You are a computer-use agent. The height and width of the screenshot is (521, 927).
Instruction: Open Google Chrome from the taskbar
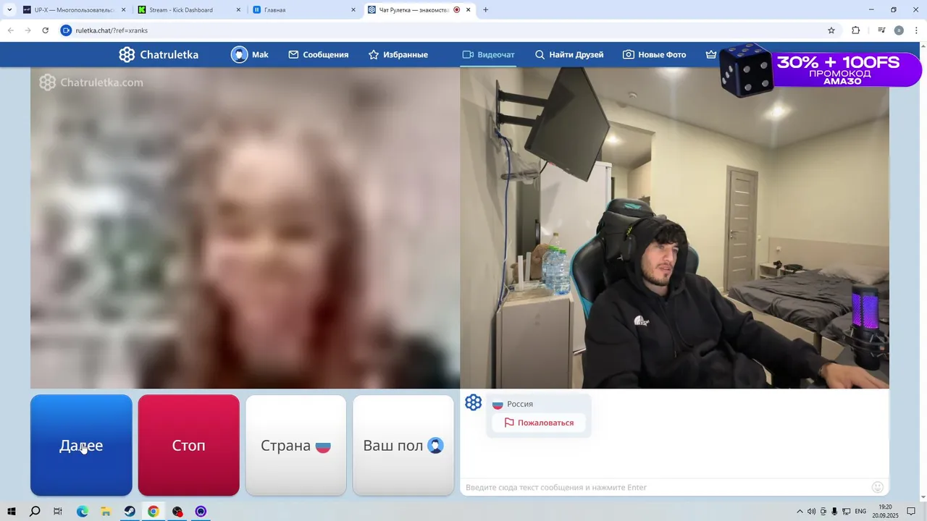coord(154,512)
